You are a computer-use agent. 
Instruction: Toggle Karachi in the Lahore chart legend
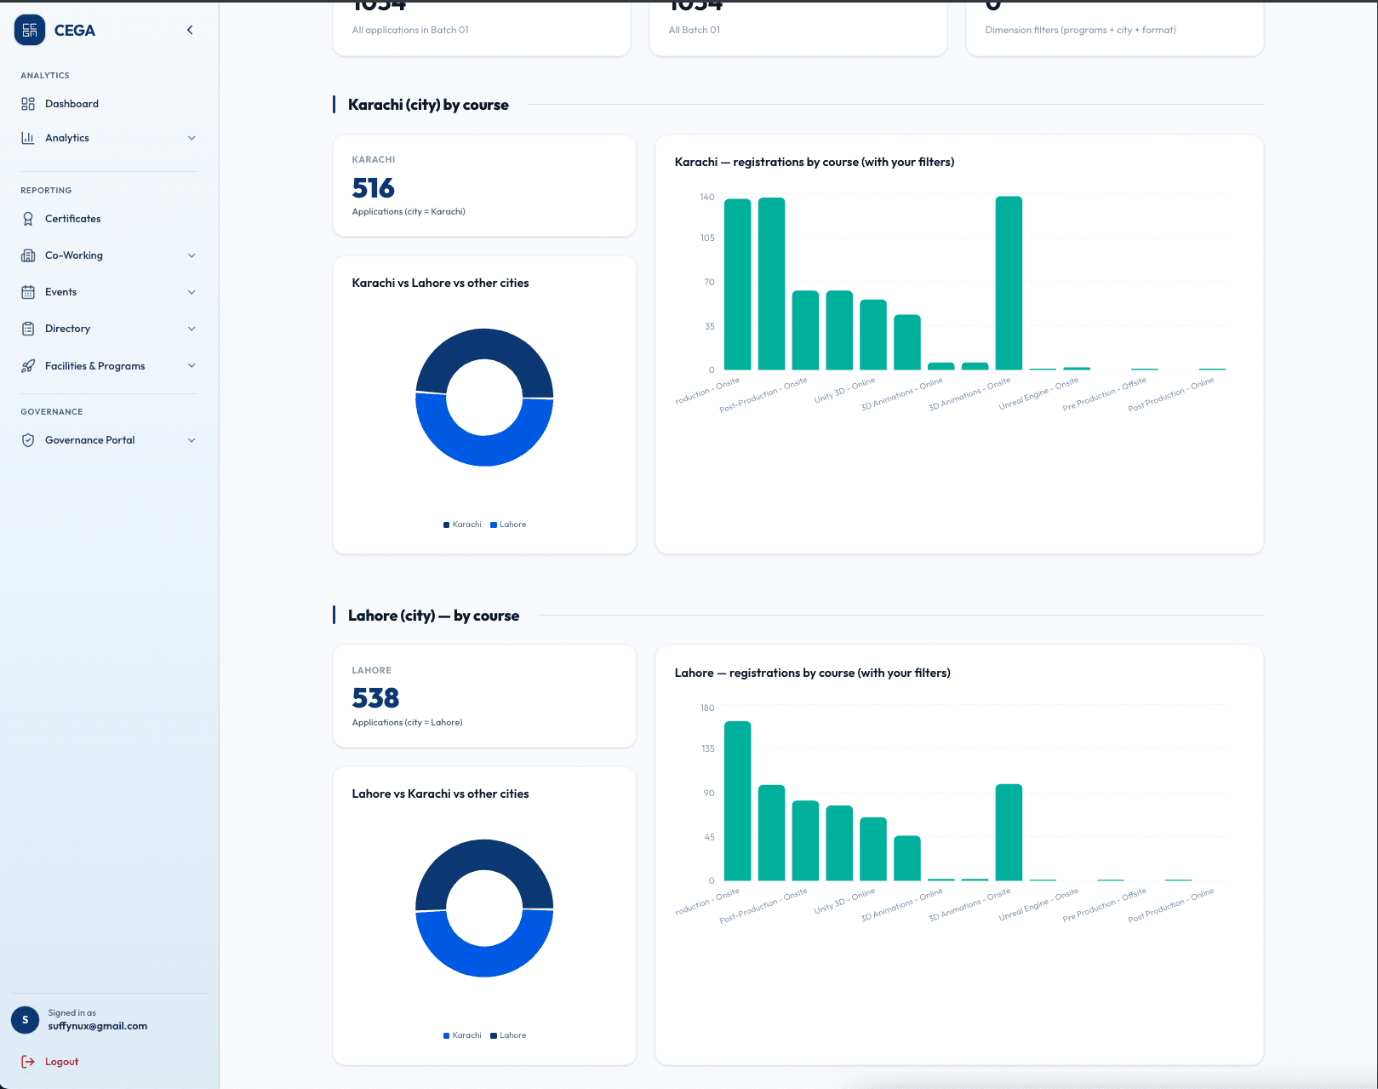(x=462, y=1035)
